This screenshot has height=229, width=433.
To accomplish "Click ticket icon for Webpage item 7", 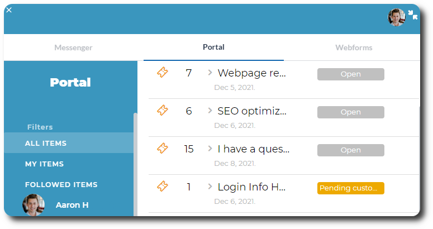I will click(x=163, y=73).
